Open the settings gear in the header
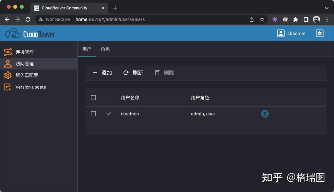 pyautogui.click(x=319, y=33)
